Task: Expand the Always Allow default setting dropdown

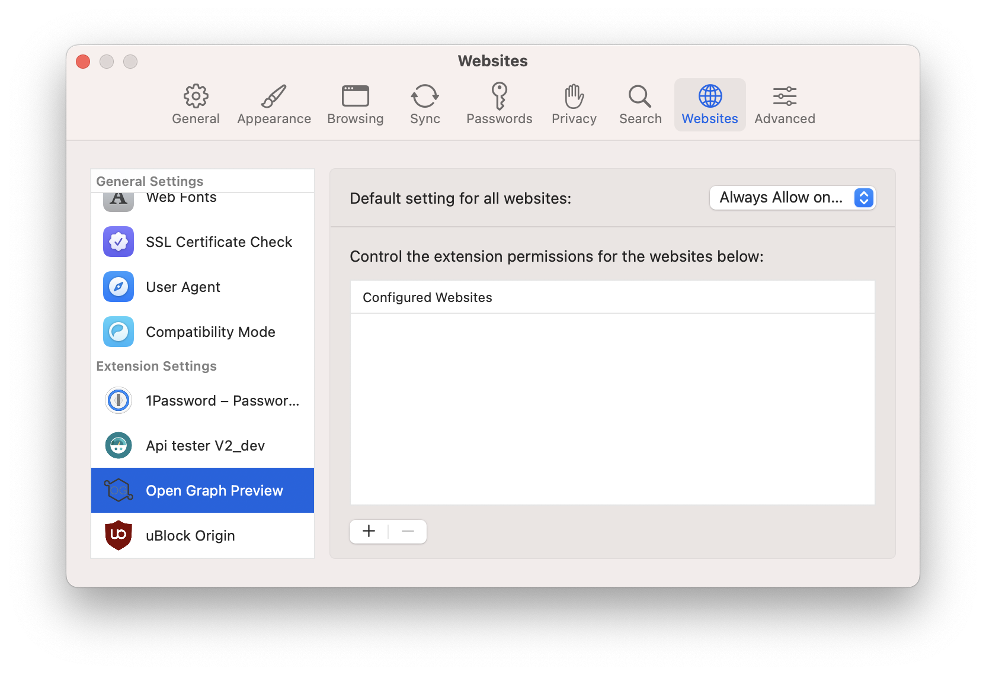Action: 792,198
